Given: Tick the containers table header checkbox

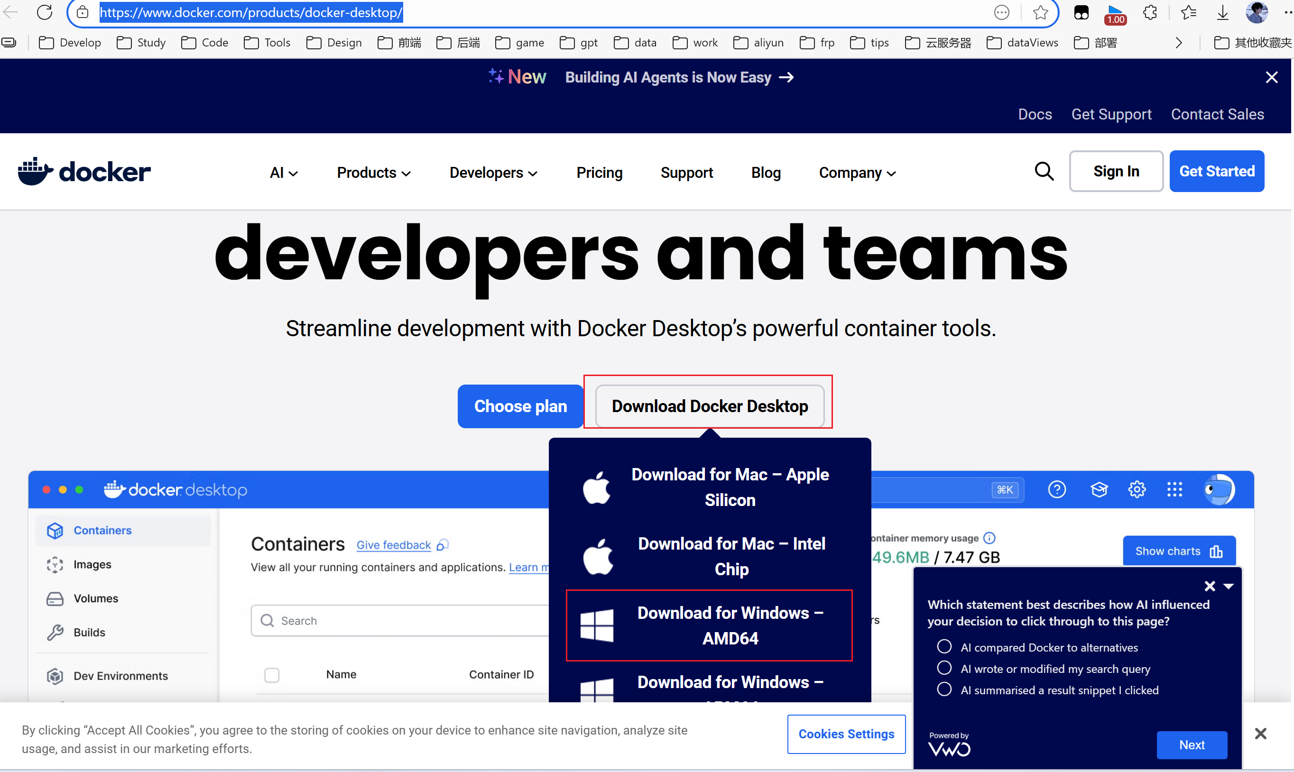Looking at the screenshot, I should point(272,675).
